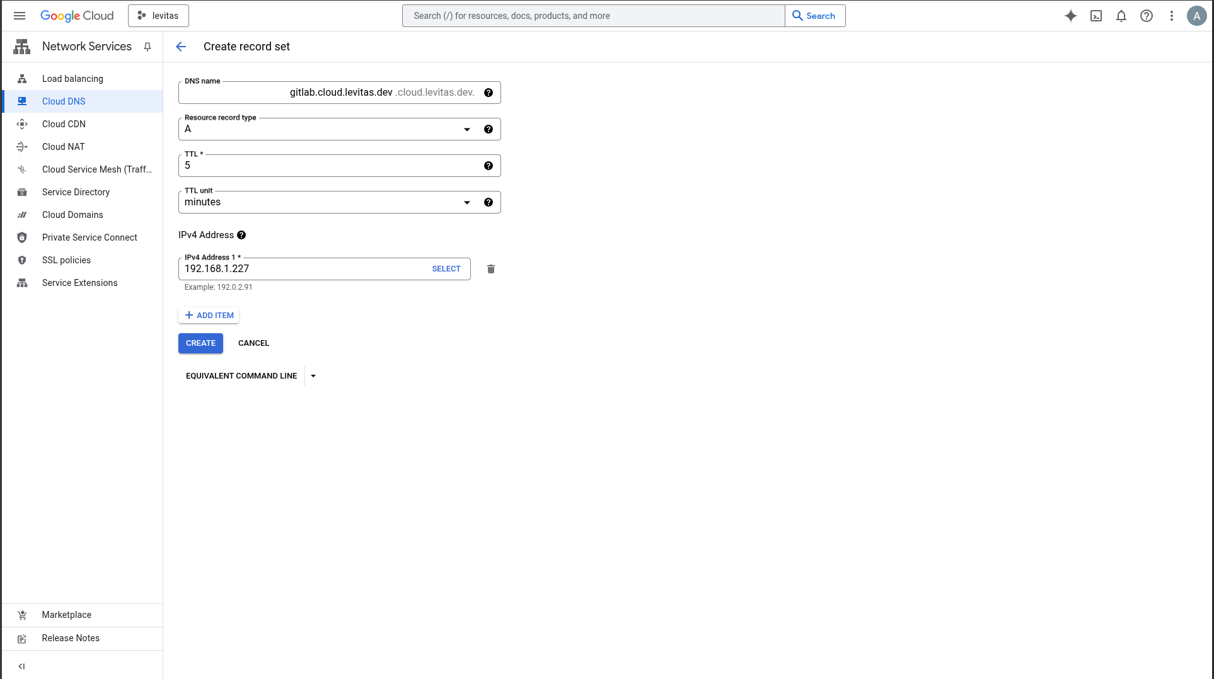Click the Service Extensions sidebar icon

[x=22, y=283]
